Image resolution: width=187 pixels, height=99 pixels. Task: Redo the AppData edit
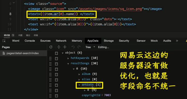coord(79,47)
